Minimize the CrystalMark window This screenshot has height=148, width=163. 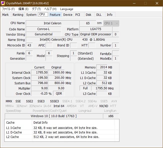134,3
